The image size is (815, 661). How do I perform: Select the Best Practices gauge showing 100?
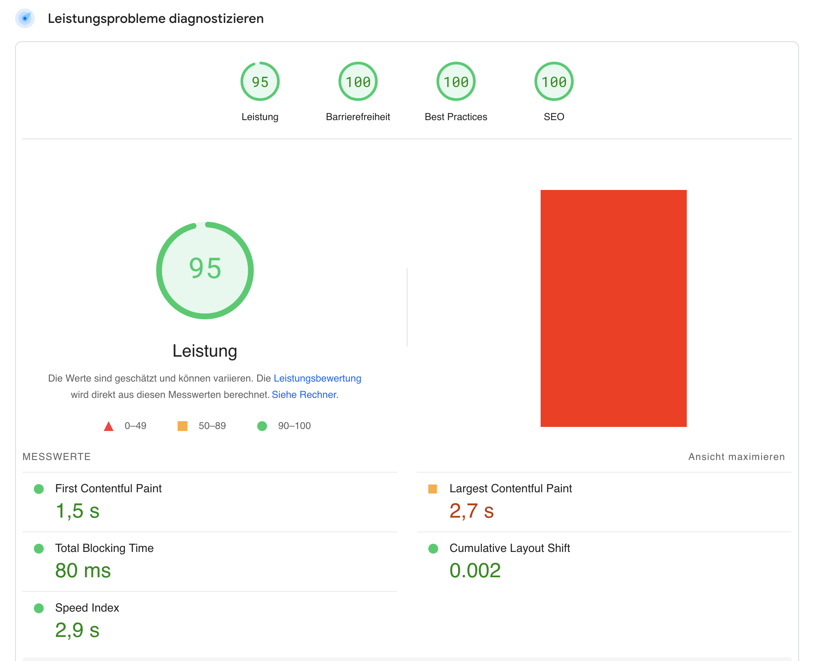click(456, 82)
